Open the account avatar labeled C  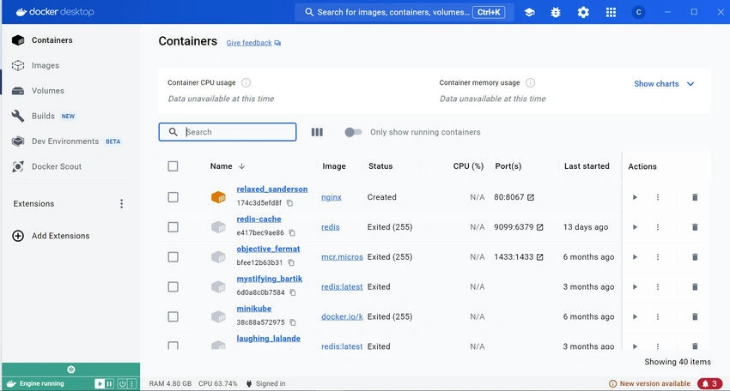click(x=638, y=13)
